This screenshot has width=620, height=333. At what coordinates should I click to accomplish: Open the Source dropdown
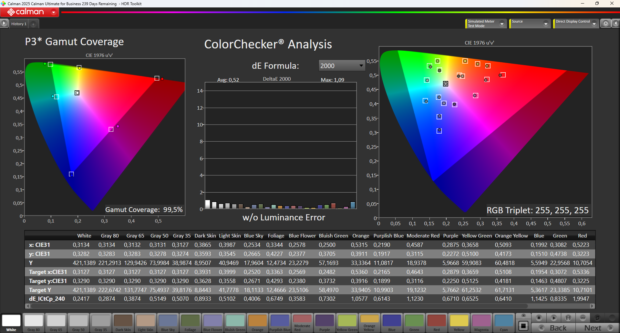click(530, 24)
